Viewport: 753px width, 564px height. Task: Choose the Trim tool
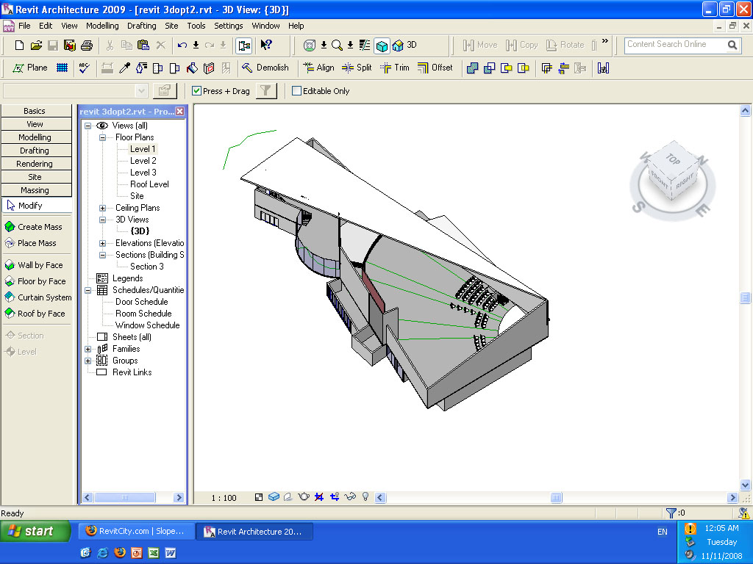tap(394, 68)
